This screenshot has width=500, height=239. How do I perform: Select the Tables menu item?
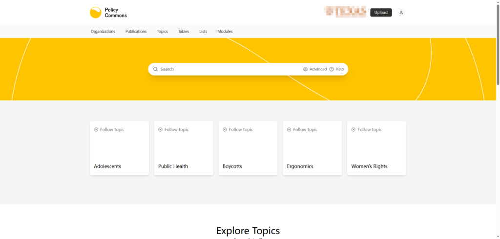click(x=184, y=31)
